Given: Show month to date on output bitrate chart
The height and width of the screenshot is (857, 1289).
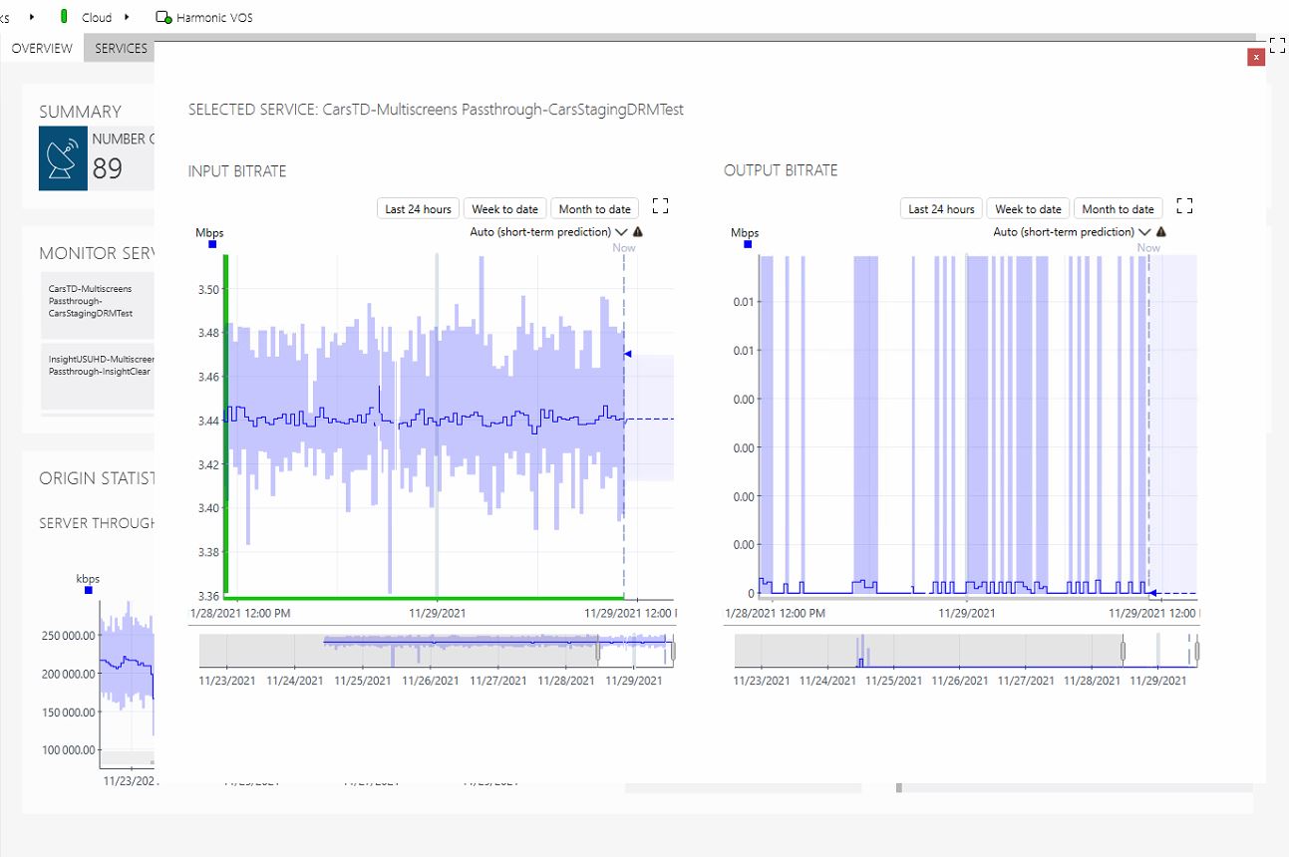Looking at the screenshot, I should pos(1118,209).
